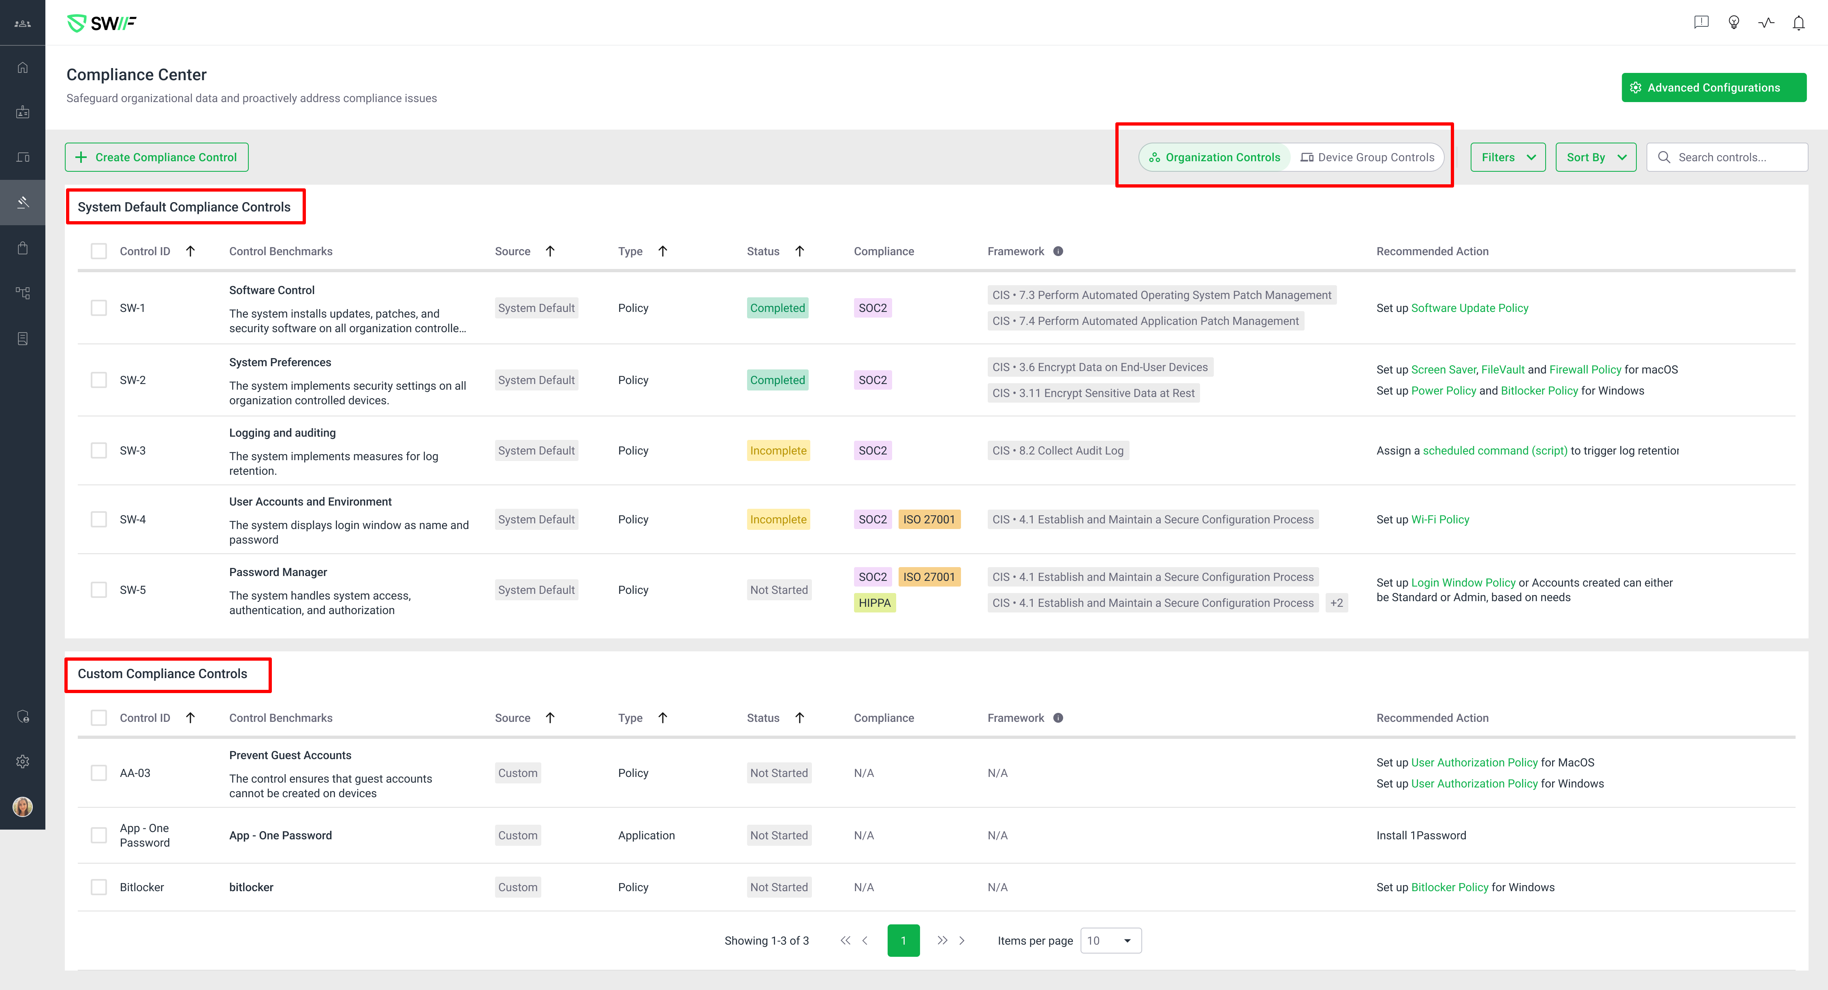Click the home icon in sidebar
This screenshot has width=1828, height=990.
[23, 67]
